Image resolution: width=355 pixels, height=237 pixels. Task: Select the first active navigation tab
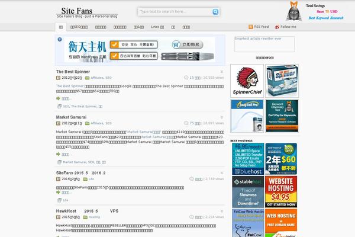[x=61, y=27]
